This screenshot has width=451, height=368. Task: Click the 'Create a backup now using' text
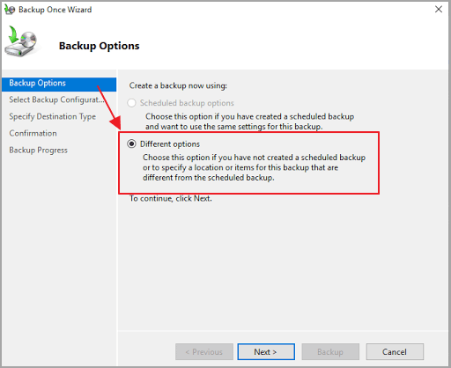[178, 85]
